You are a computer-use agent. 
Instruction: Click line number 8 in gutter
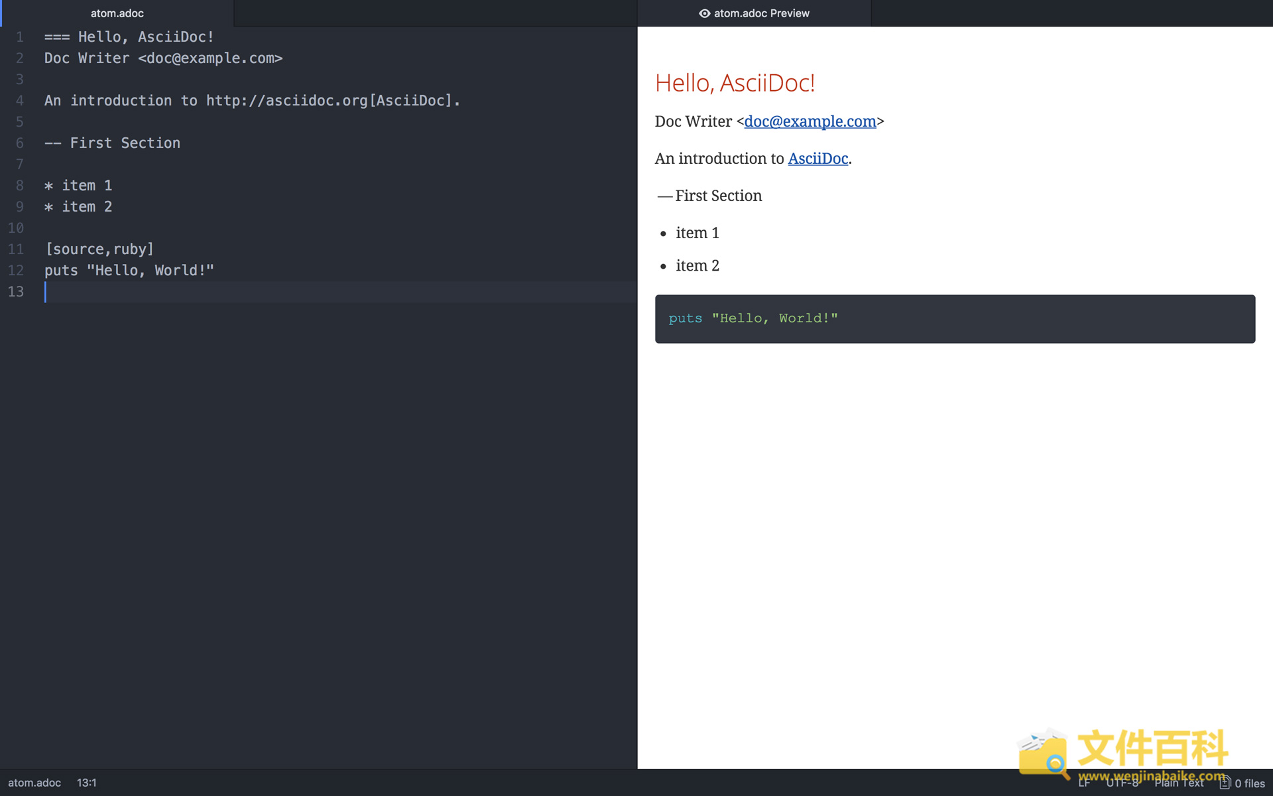[x=19, y=186]
